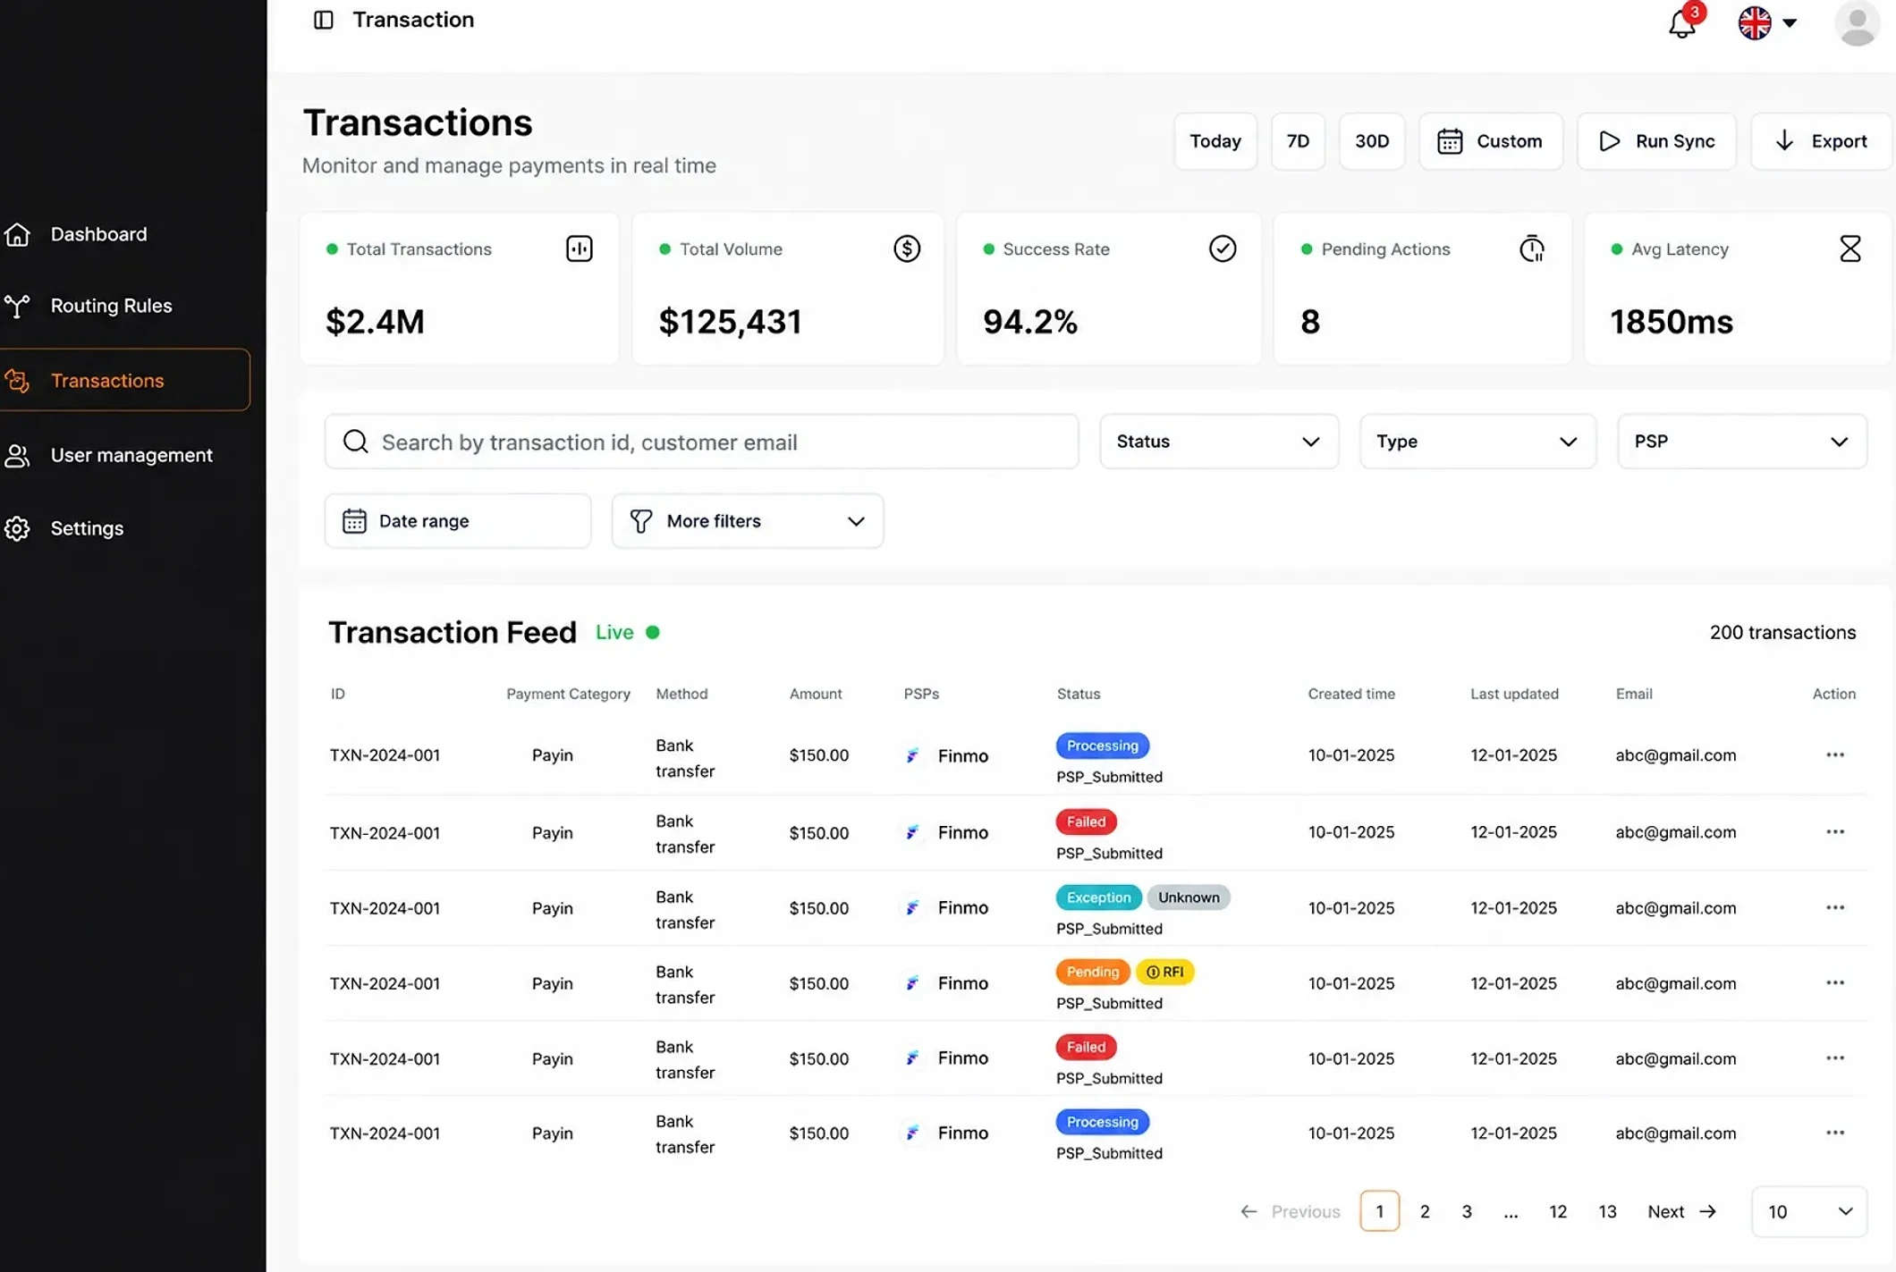Open the action menu dots for the first Processing row
This screenshot has width=1896, height=1272.
(x=1835, y=755)
